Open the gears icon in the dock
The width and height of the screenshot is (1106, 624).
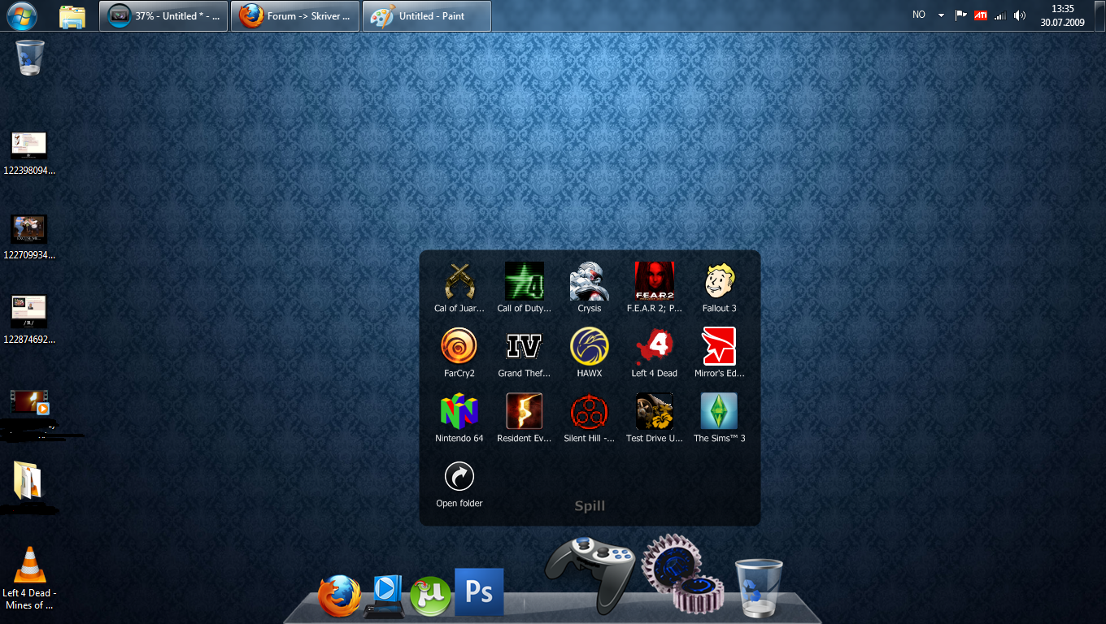pos(682,572)
